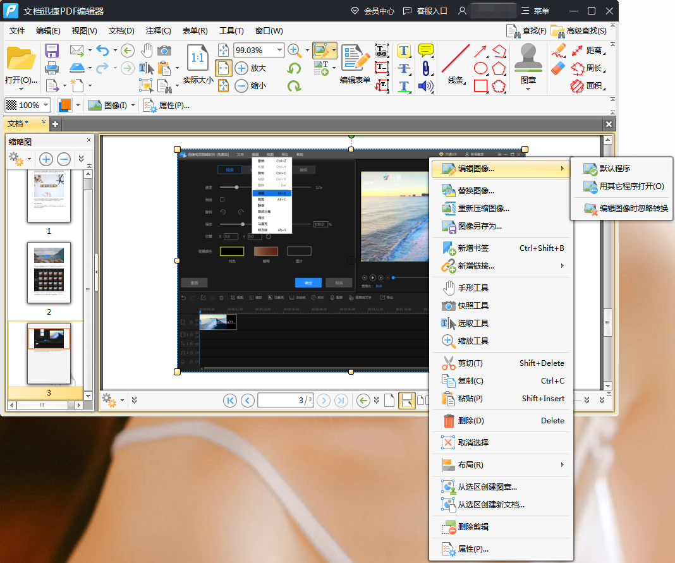The width and height of the screenshot is (675, 563).
Task: Open the 注释(C) menu in menu bar
Action: (158, 31)
